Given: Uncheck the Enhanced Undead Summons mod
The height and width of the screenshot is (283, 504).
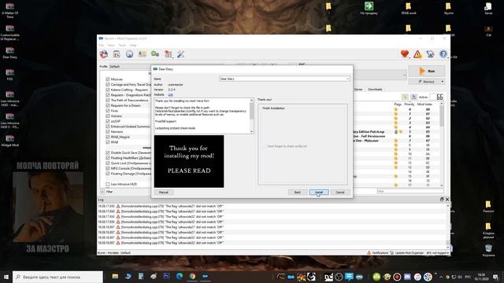Looking at the screenshot, I should coord(108,127).
